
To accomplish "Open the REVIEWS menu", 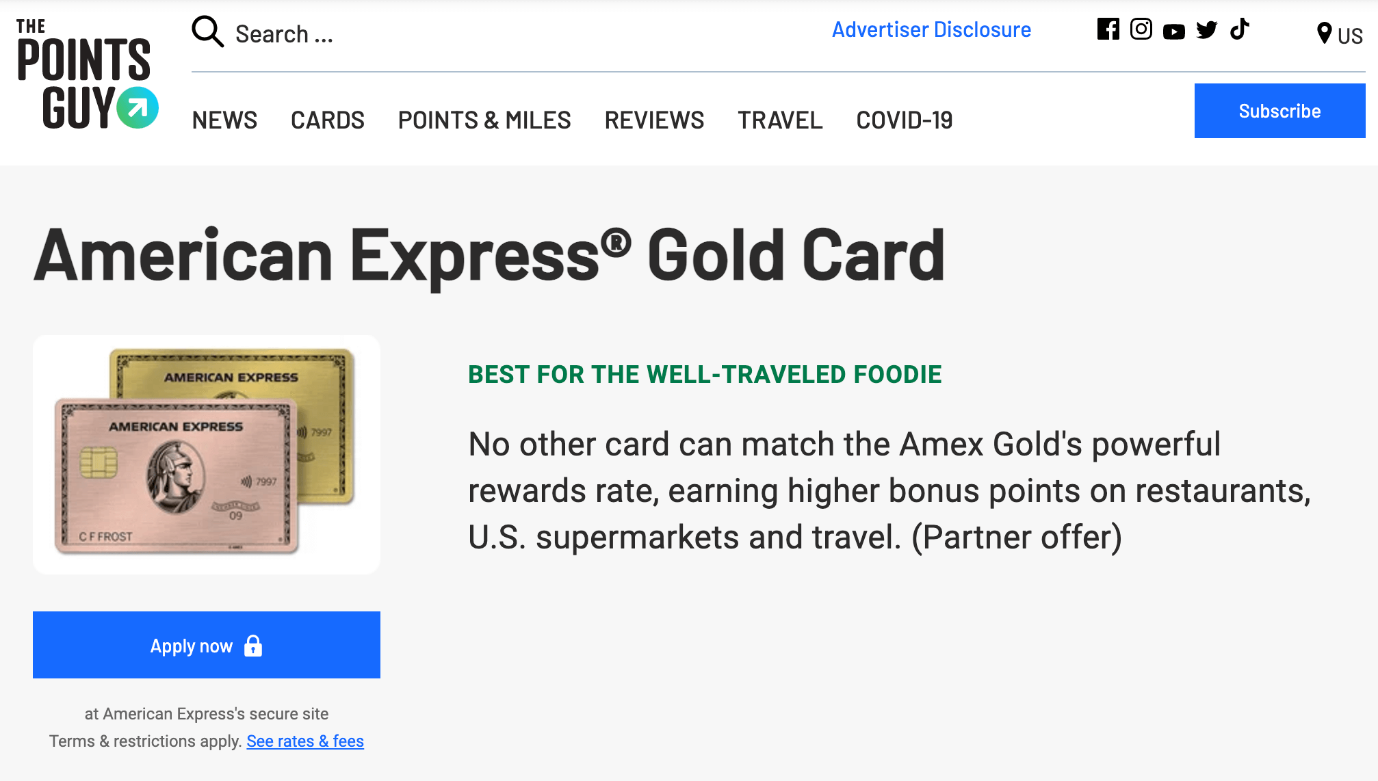I will (x=654, y=120).
